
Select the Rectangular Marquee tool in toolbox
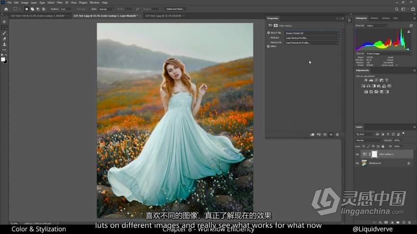[4, 27]
